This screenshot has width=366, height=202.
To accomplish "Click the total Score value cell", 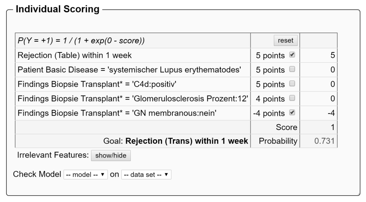I will point(332,127).
